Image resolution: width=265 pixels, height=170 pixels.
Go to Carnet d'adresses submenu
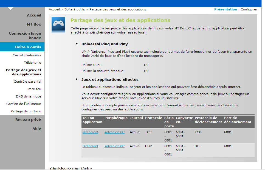pyautogui.click(x=27, y=55)
